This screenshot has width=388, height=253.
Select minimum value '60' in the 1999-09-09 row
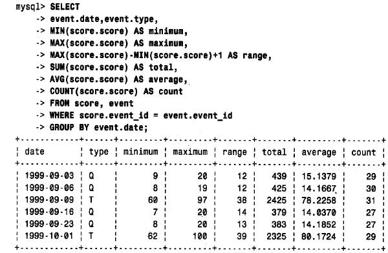tap(153, 200)
